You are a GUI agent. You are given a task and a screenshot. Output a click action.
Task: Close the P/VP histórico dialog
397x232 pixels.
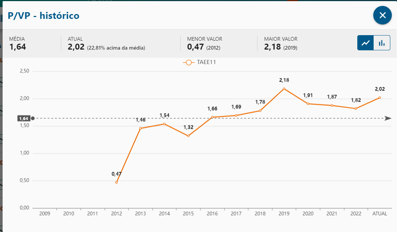pos(382,15)
